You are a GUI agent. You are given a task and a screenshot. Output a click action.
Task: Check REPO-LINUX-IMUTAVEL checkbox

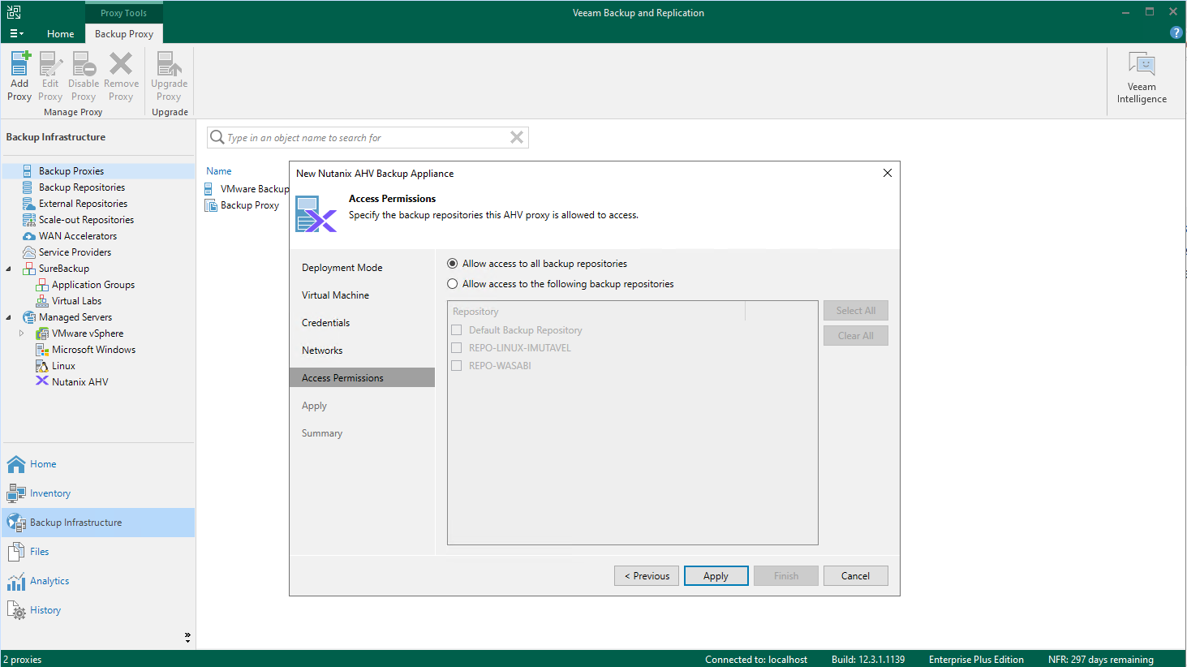[x=457, y=348]
